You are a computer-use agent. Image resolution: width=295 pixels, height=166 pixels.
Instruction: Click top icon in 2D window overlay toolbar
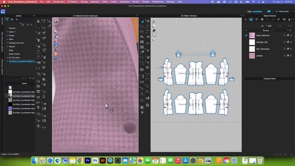tap(154, 22)
